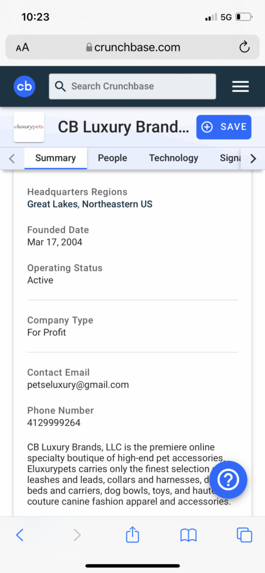Screen dimensions: 265x573
Task: Open the AA reader text options
Action: [22, 48]
